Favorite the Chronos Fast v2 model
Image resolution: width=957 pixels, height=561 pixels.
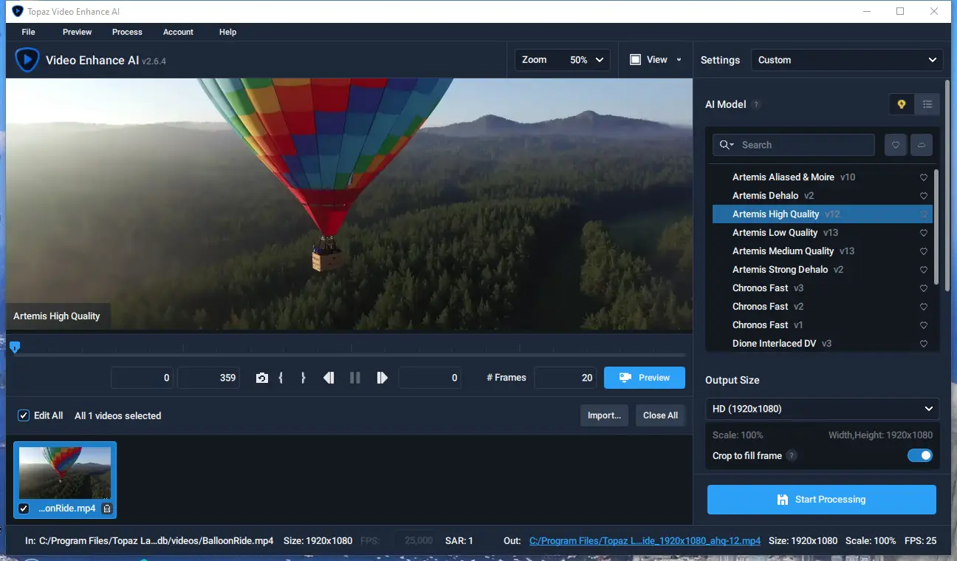click(924, 307)
